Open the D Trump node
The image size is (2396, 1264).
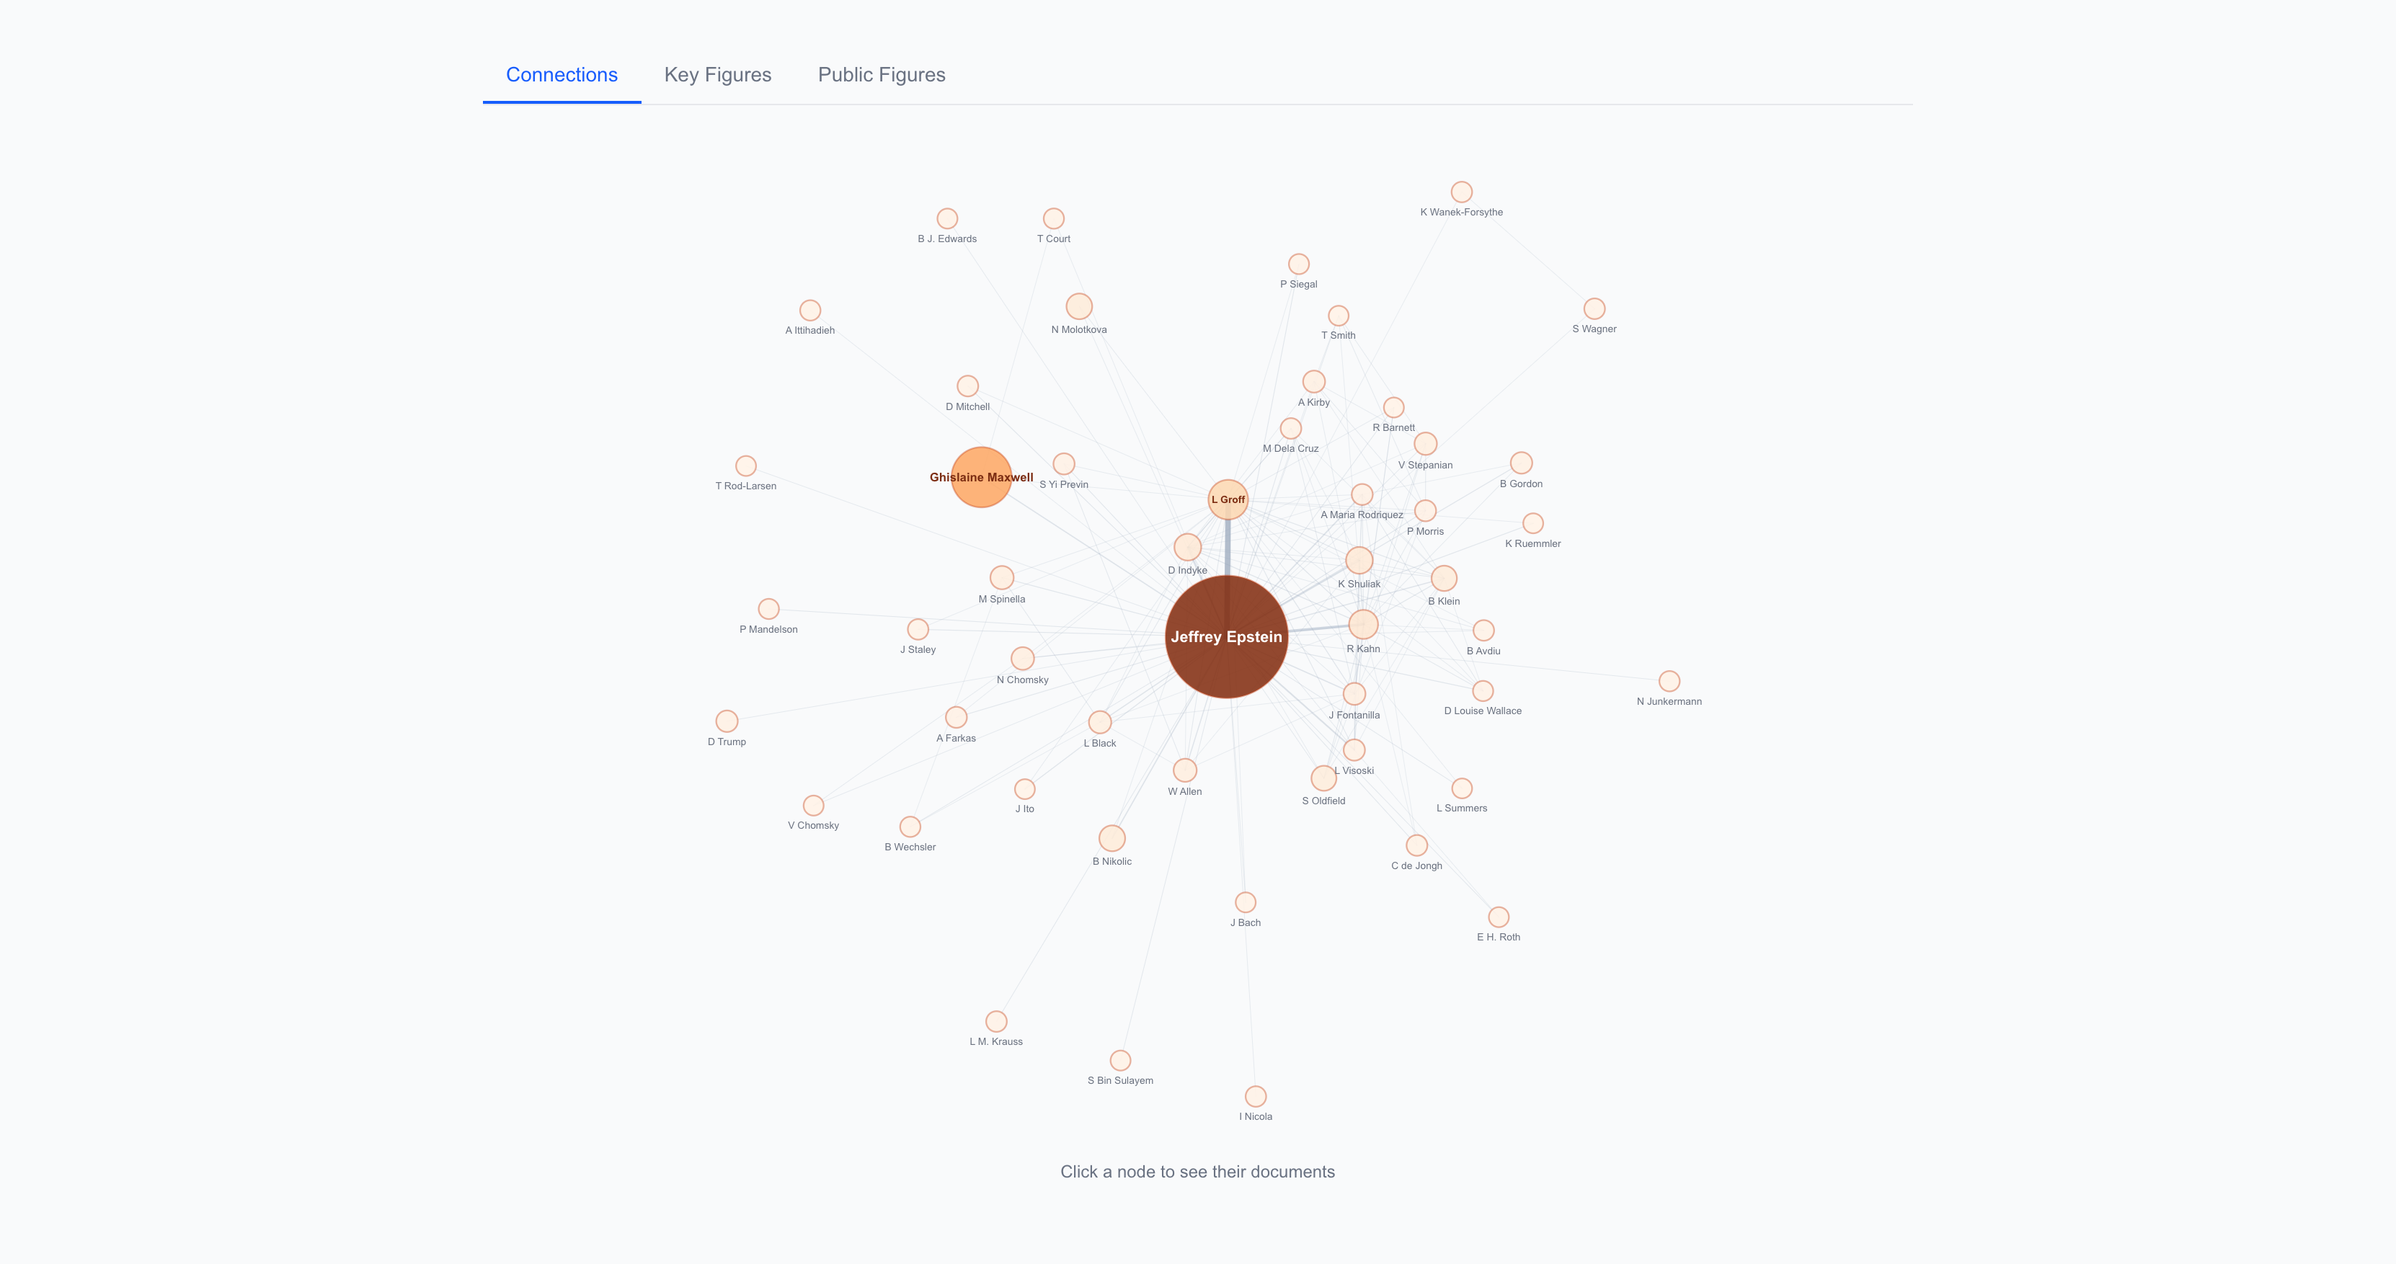click(727, 721)
